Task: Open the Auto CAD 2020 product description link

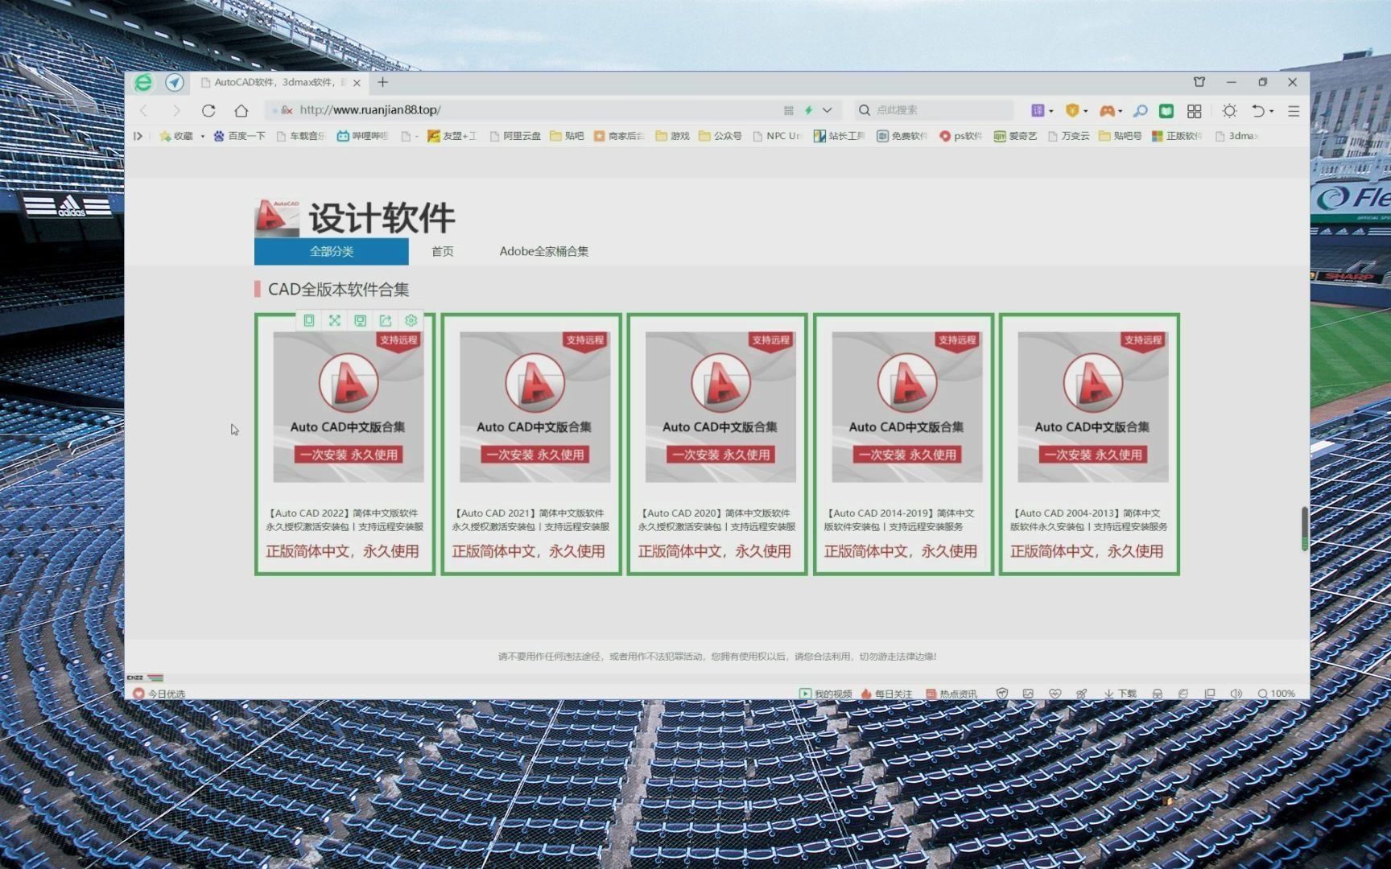Action: (x=716, y=520)
